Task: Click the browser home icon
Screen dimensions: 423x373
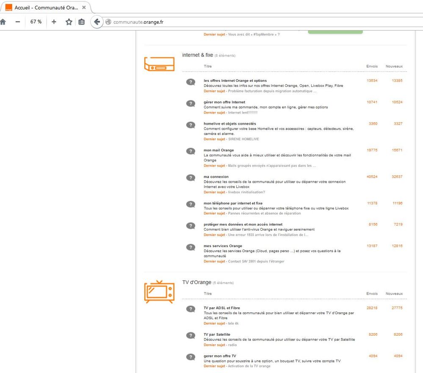Action: pyautogui.click(x=3, y=22)
